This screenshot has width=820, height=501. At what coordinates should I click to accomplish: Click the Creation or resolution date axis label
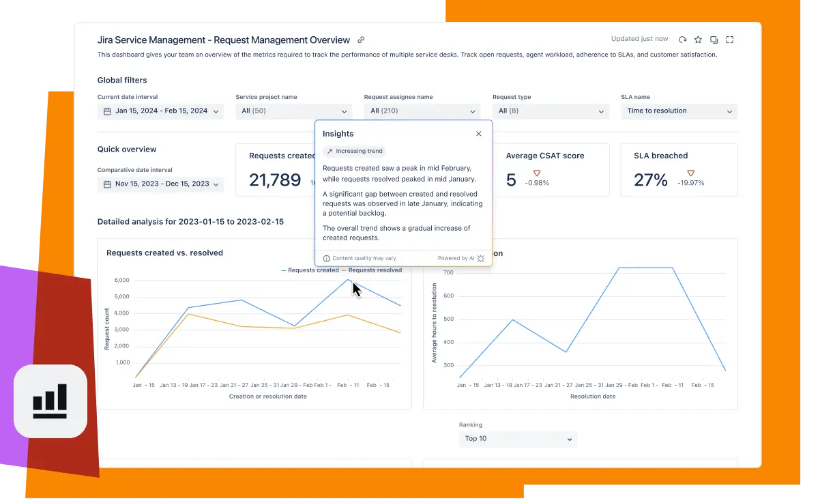click(268, 397)
